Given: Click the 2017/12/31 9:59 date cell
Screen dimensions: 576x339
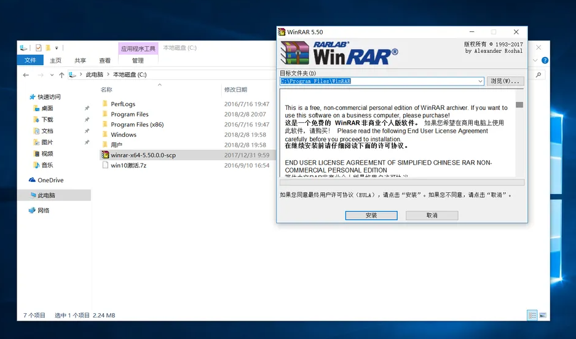Looking at the screenshot, I should click(x=247, y=155).
